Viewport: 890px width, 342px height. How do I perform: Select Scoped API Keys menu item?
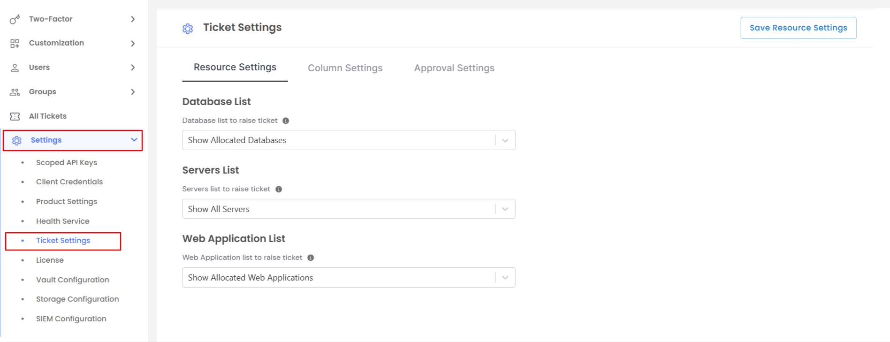[67, 162]
